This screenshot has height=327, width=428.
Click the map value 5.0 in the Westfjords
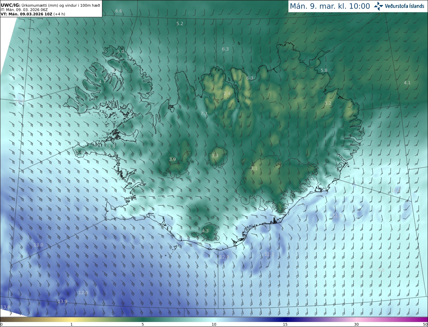(x=120, y=52)
